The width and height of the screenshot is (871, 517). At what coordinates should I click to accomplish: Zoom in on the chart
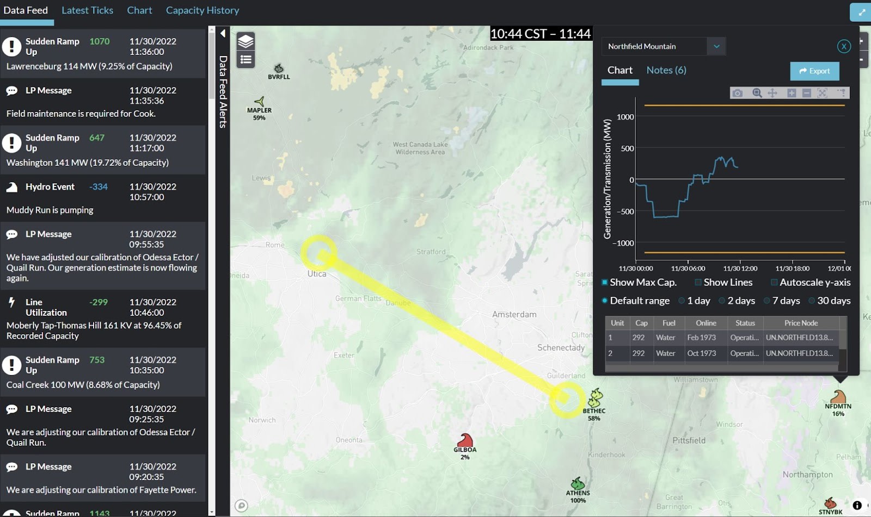(792, 93)
